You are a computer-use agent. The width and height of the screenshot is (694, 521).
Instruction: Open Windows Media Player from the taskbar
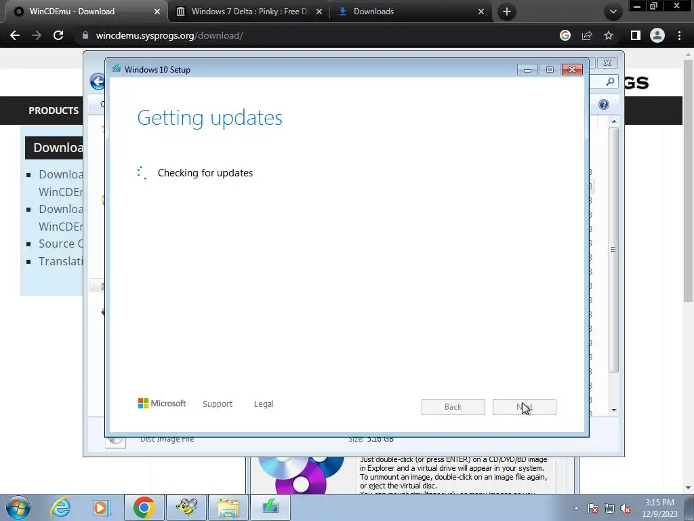(x=101, y=507)
